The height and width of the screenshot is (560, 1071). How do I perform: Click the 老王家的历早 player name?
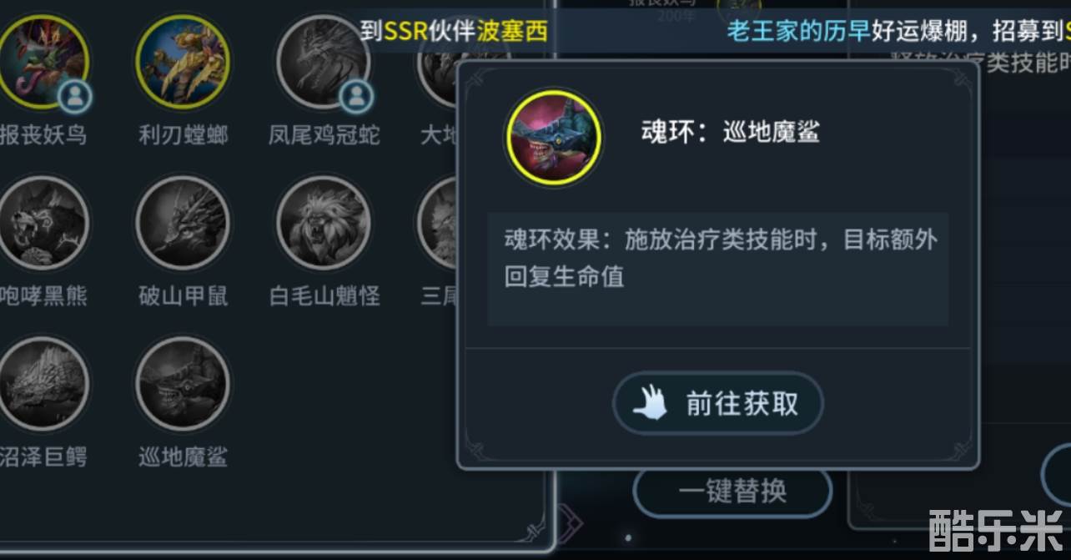[798, 32]
